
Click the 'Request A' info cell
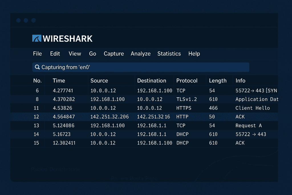[x=249, y=126]
